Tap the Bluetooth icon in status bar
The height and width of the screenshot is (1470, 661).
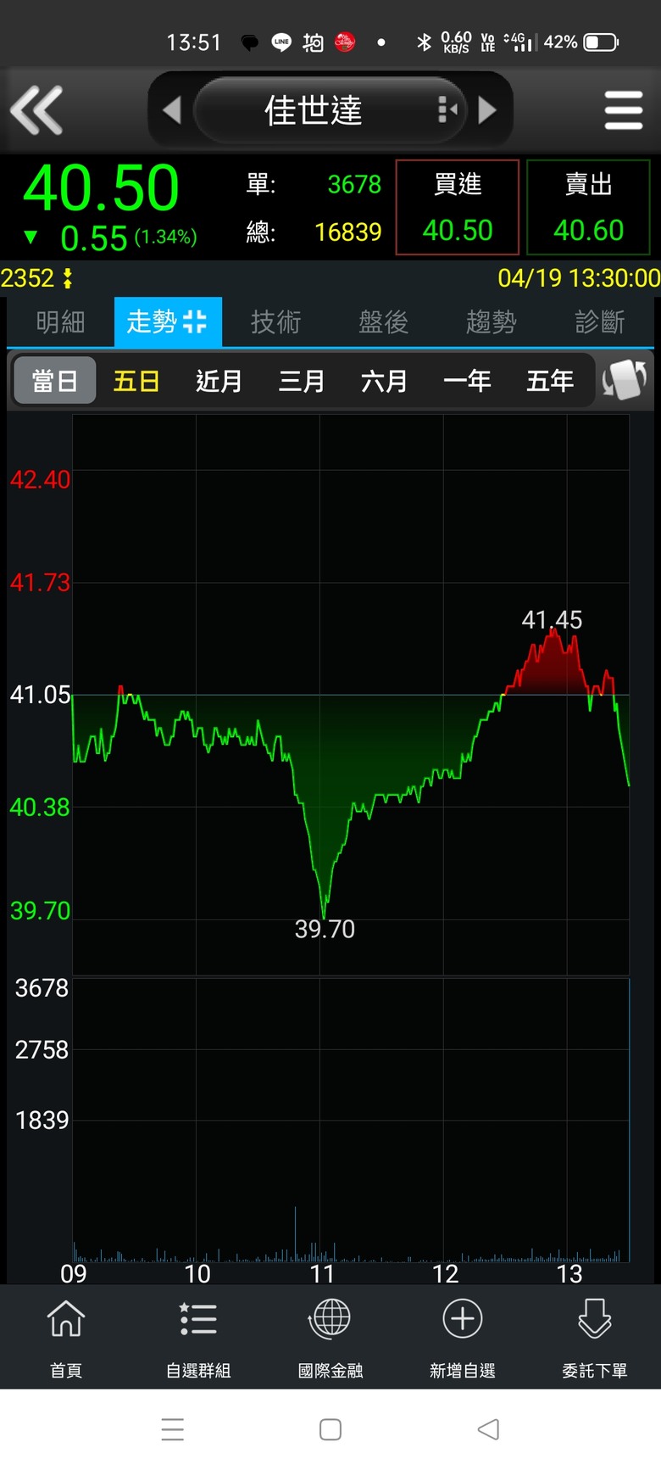click(x=425, y=42)
